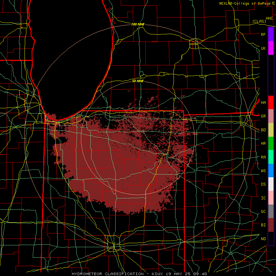Pick the white DS legend swatch
This screenshot has height=276, width=276.
click(x=271, y=184)
